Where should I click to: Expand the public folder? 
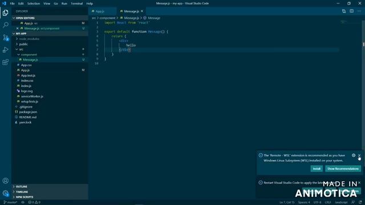click(x=23, y=44)
